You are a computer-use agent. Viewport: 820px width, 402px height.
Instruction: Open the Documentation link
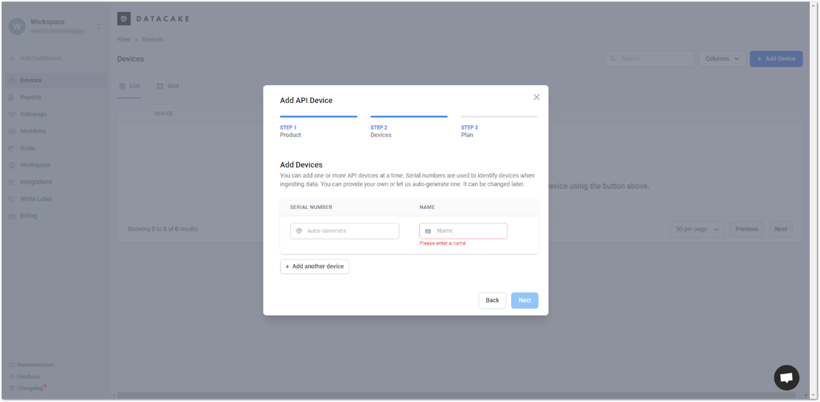[35, 365]
